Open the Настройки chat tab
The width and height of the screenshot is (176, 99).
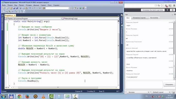(x=154, y=18)
